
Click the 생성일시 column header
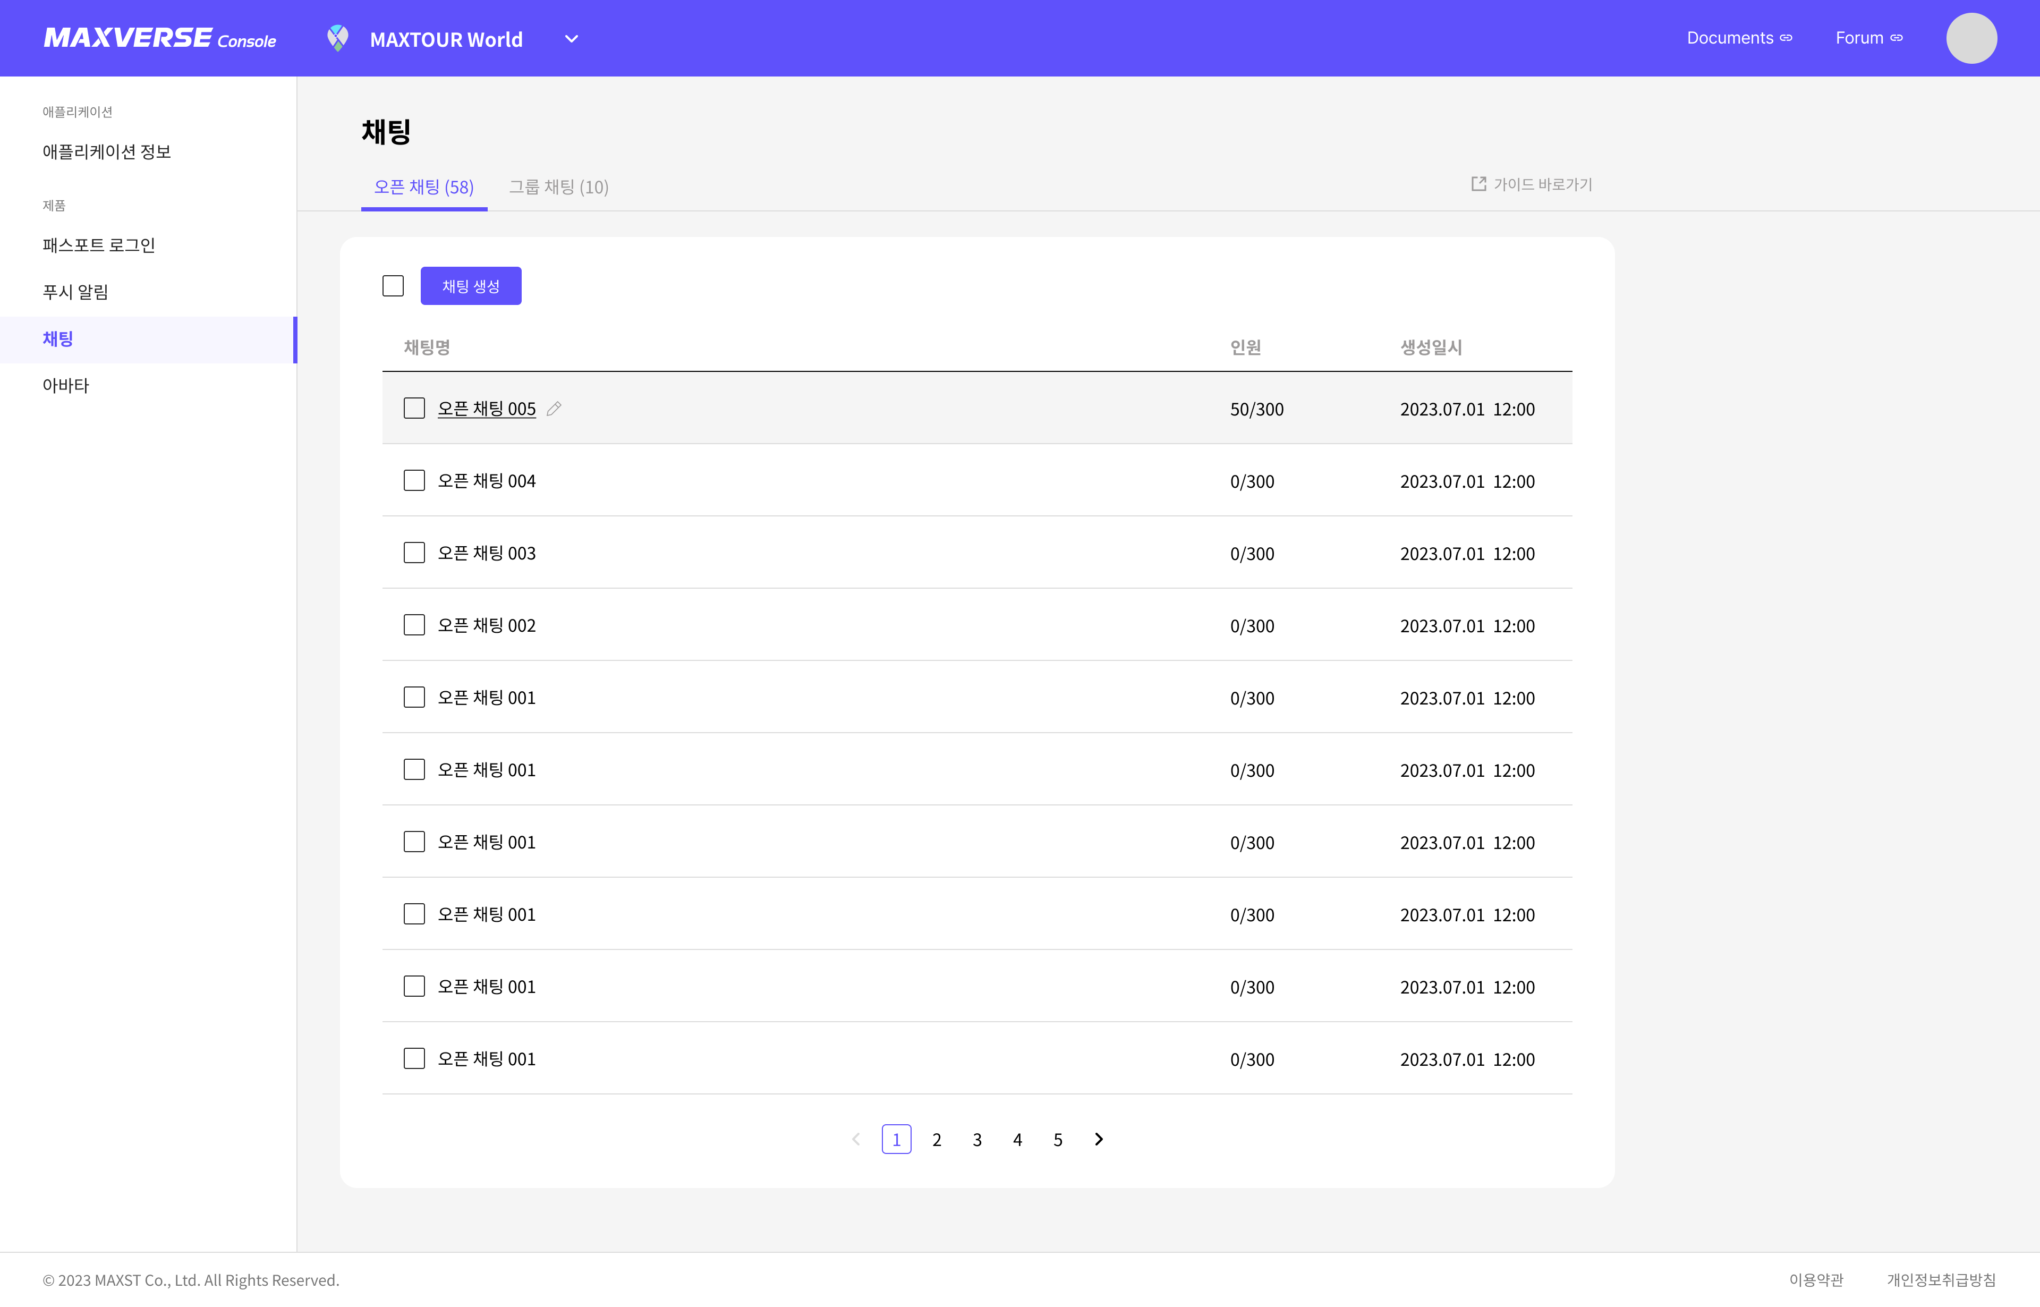click(x=1431, y=347)
